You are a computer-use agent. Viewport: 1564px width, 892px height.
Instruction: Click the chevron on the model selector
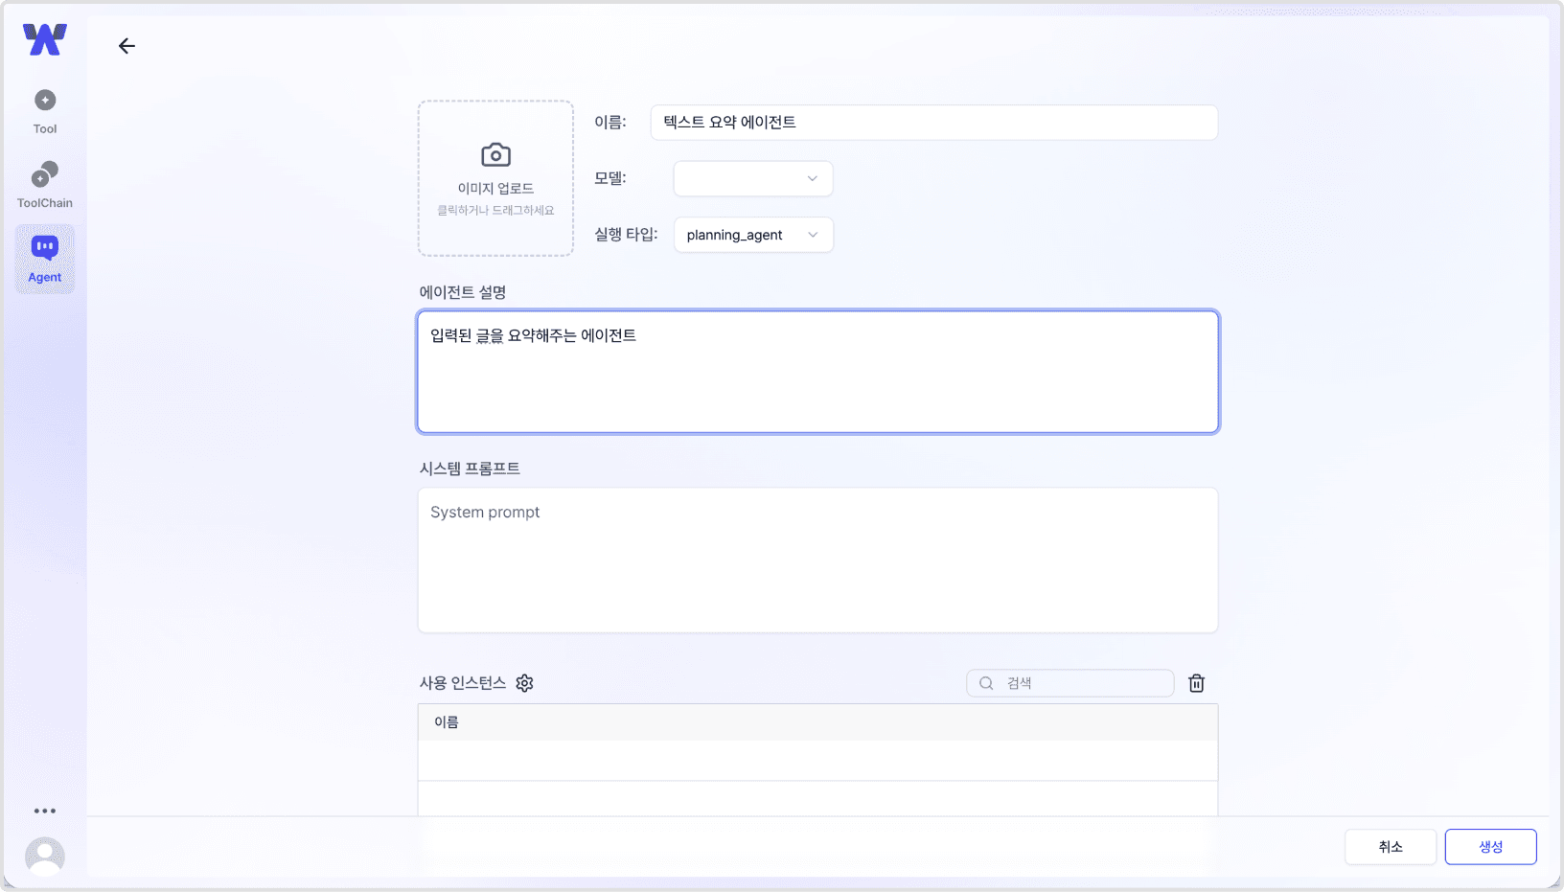[811, 178]
